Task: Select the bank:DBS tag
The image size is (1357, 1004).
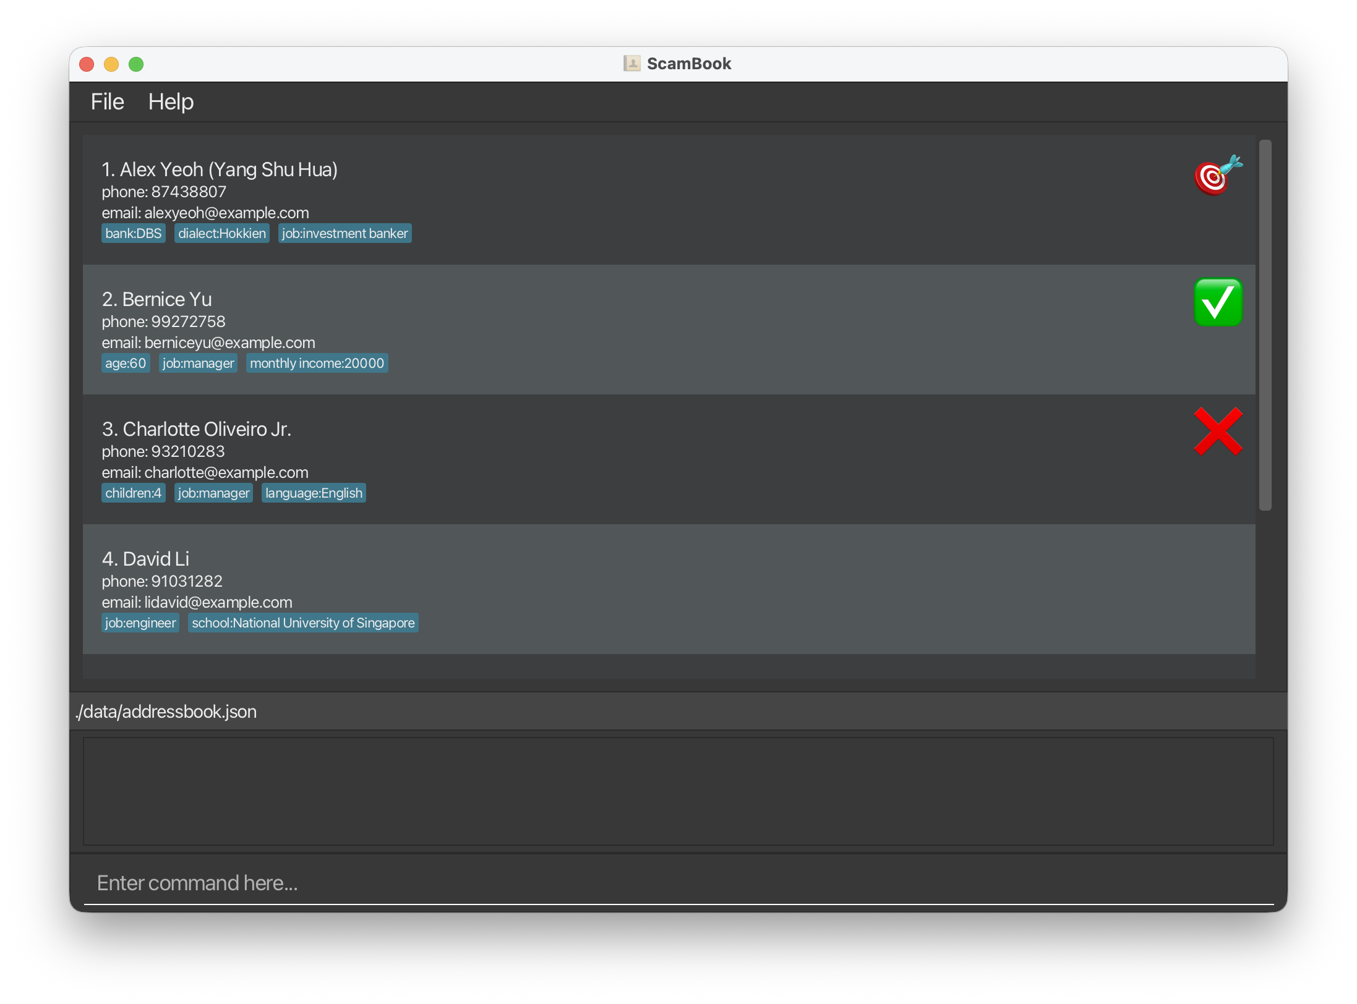Action: pos(133,234)
